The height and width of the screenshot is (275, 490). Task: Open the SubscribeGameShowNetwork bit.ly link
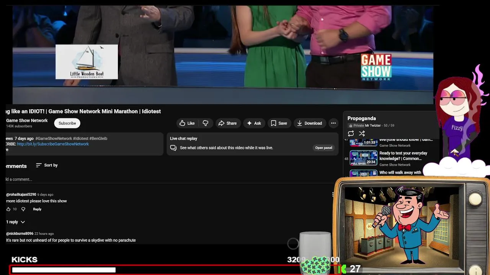53,144
